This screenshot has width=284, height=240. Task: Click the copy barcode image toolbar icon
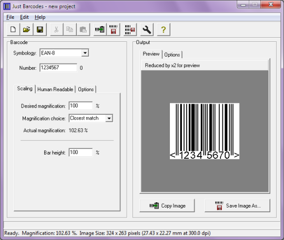[100, 29]
